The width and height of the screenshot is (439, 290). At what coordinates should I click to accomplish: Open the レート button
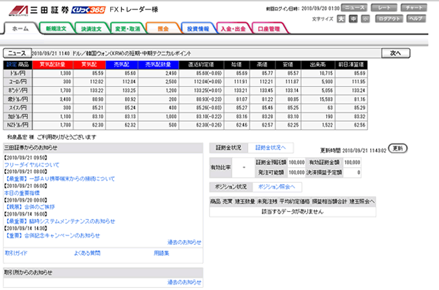click(x=384, y=8)
